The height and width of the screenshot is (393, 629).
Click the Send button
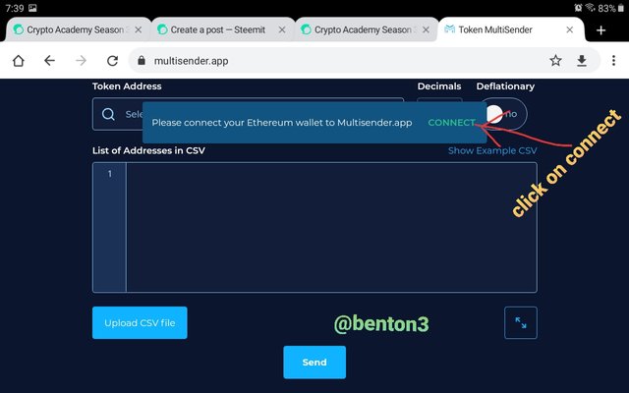coord(314,363)
